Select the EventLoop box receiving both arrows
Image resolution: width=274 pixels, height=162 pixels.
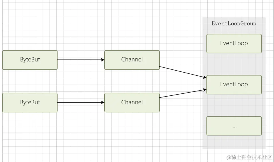pos(234,85)
